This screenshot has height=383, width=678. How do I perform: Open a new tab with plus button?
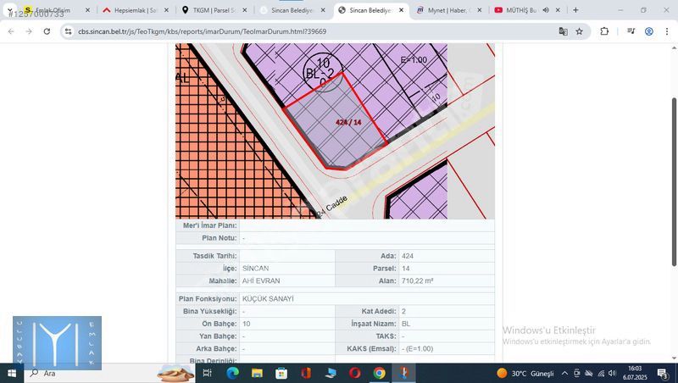pos(575,10)
